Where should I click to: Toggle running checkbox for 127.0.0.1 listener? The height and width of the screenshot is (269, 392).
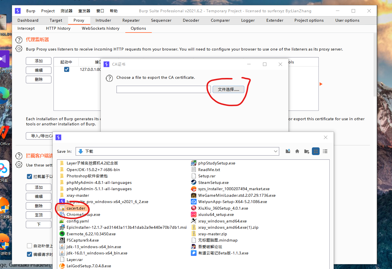coord(67,69)
